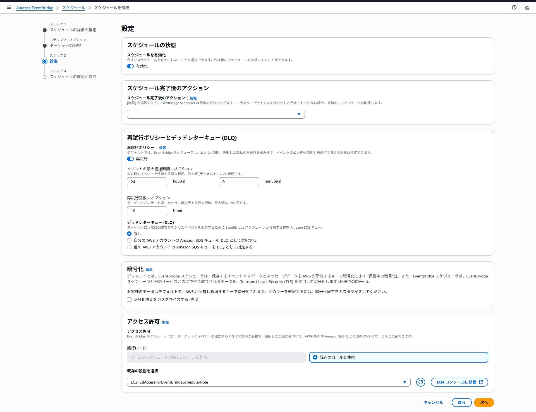This screenshot has height=412, width=536.
Task: Click 情報 link beside アクセス許可 heading
Action: 165,322
